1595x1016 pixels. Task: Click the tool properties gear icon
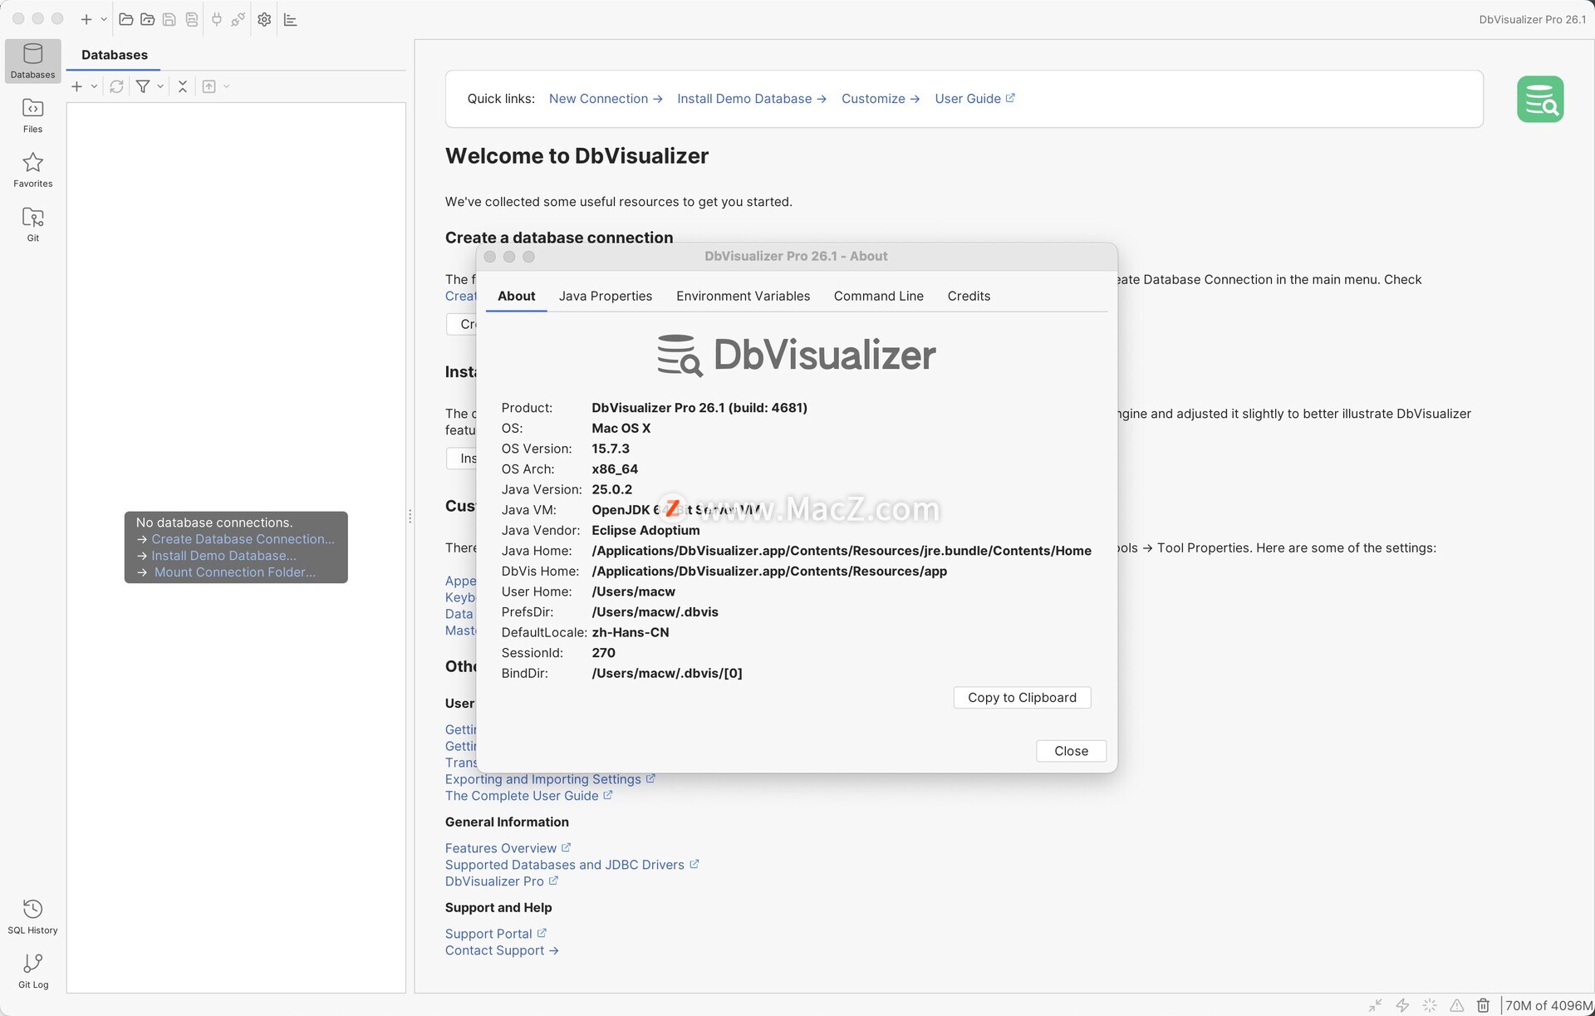point(264,19)
